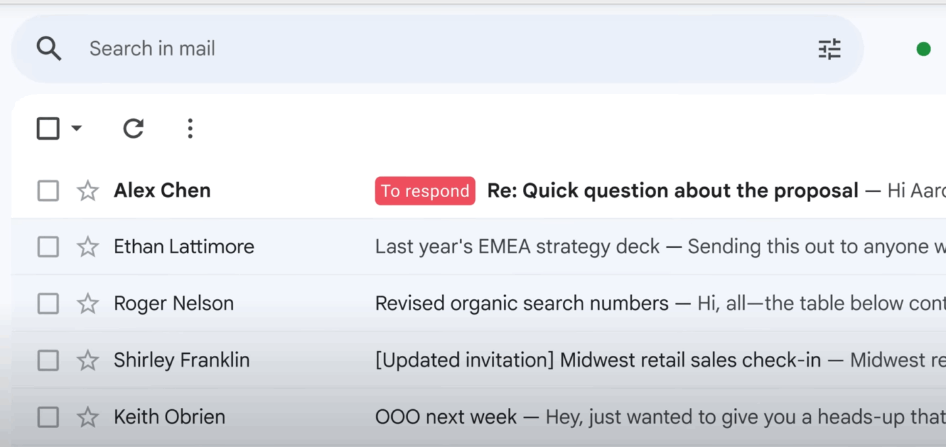This screenshot has height=447, width=946.
Task: Select the checkbox on Shirley Franklin's email
Action: click(x=47, y=360)
